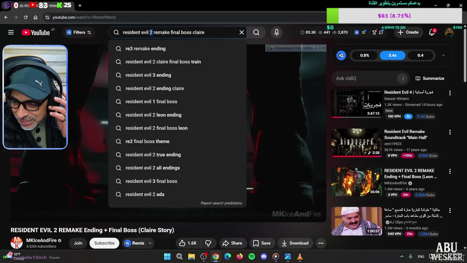The width and height of the screenshot is (467, 263).
Task: Choose suggestion 'resident evil 2 leon ending'
Action: pos(177,115)
